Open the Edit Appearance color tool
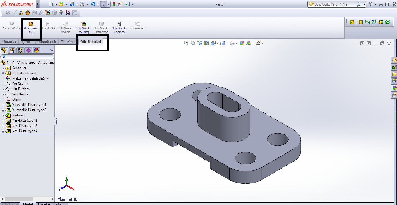Viewport: 397px width, 205px height. (242, 43)
